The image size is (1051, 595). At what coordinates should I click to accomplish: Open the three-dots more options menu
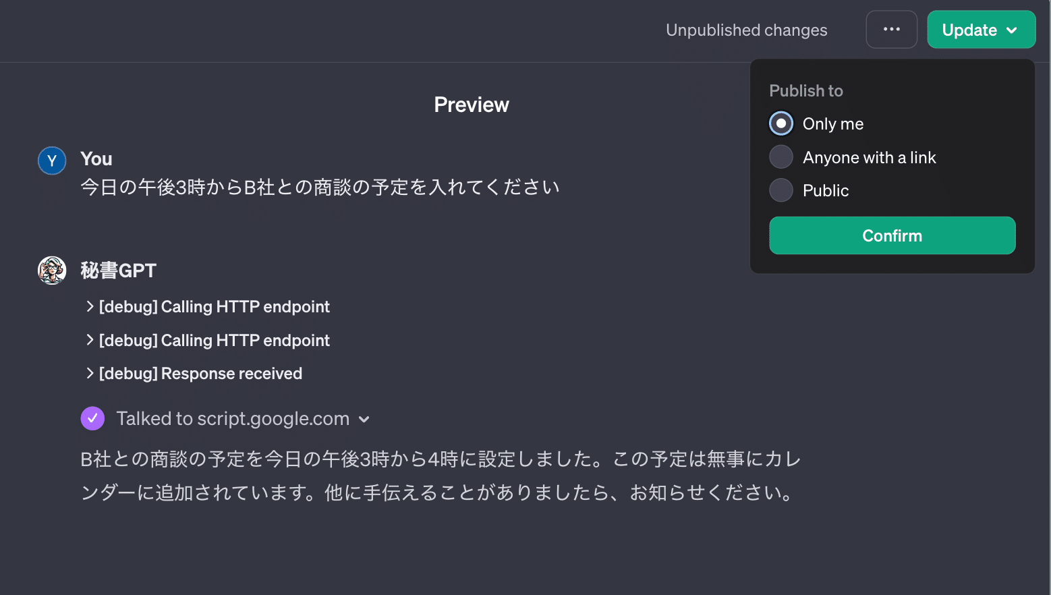coord(891,30)
